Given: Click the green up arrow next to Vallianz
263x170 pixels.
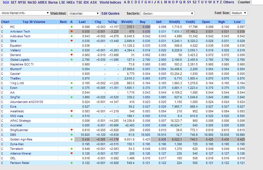Looking at the screenshot, I should [71, 50].
